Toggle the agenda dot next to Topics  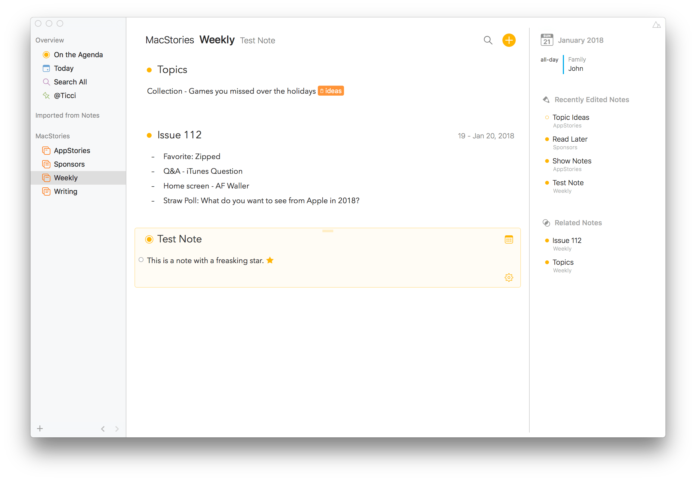tap(149, 70)
